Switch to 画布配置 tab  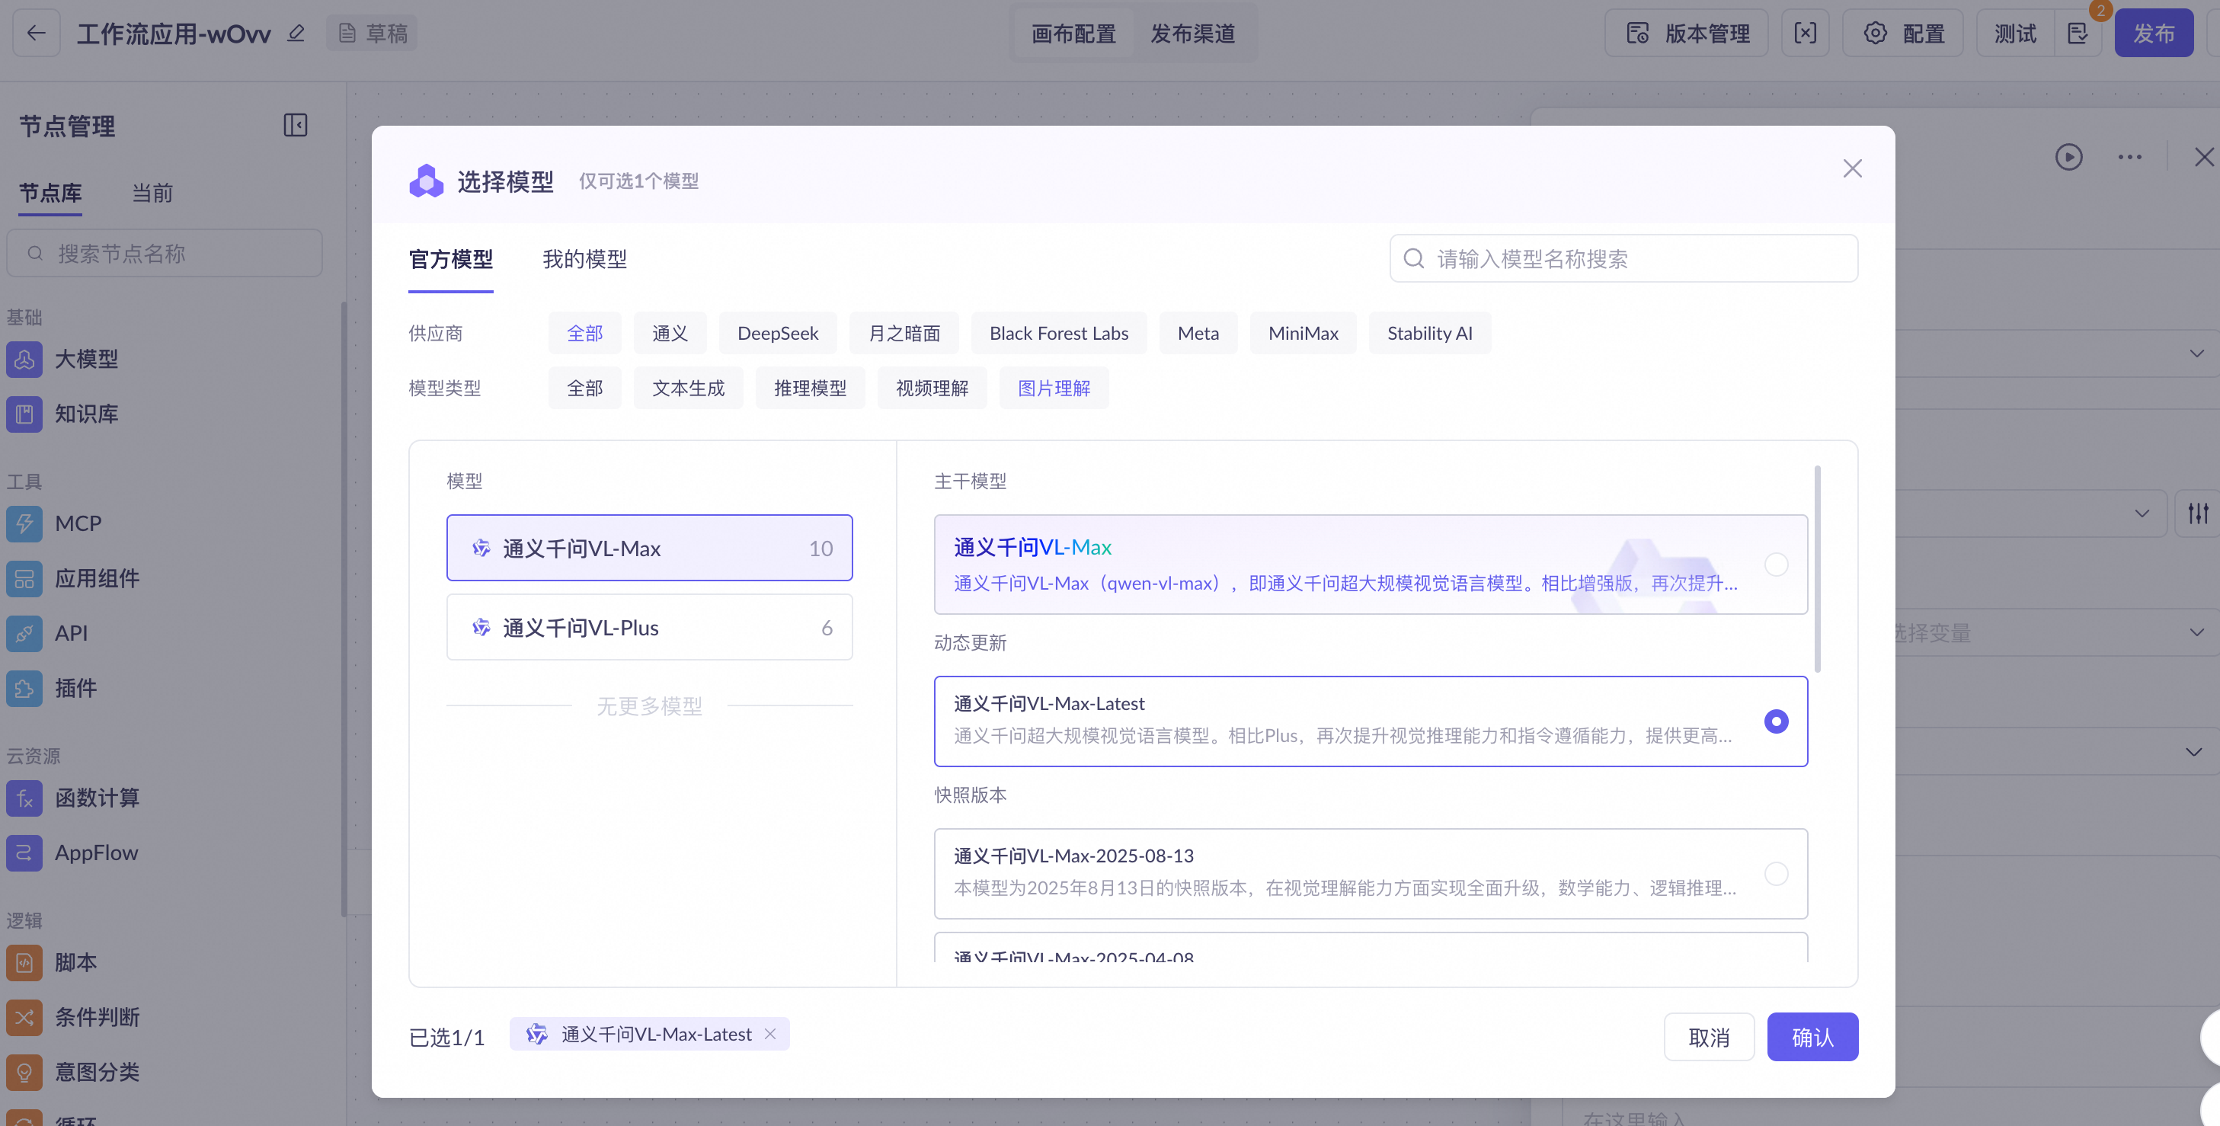[x=1073, y=33]
